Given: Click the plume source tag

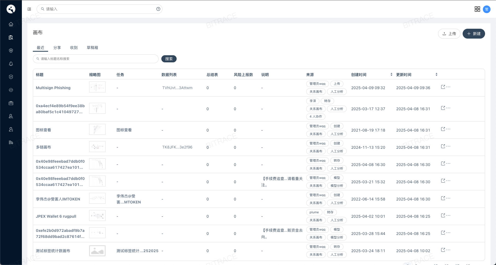Looking at the screenshot, I should tap(314, 212).
